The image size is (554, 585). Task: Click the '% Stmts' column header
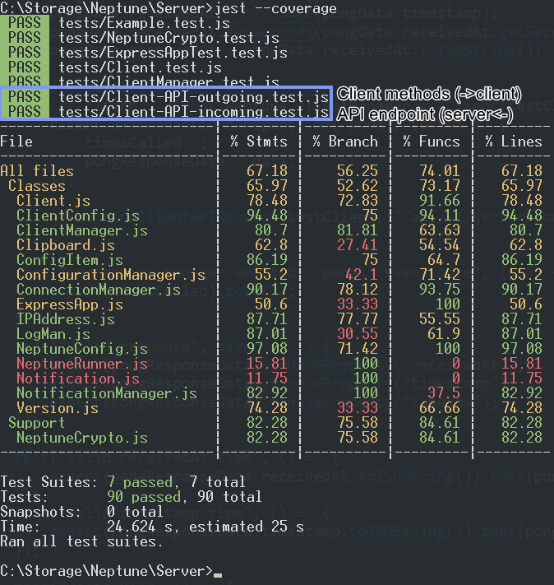[259, 142]
